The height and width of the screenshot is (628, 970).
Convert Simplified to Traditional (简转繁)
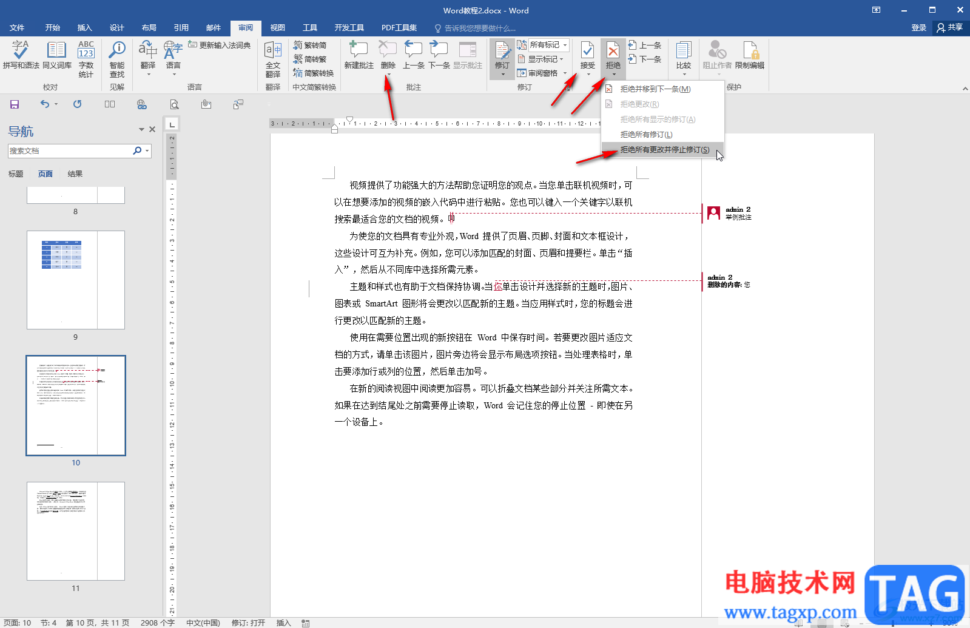coord(311,59)
